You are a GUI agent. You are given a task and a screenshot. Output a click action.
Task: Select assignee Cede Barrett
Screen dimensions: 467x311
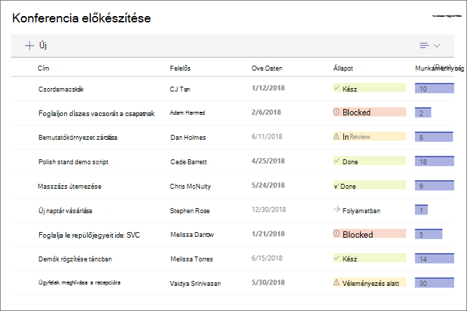[189, 162]
